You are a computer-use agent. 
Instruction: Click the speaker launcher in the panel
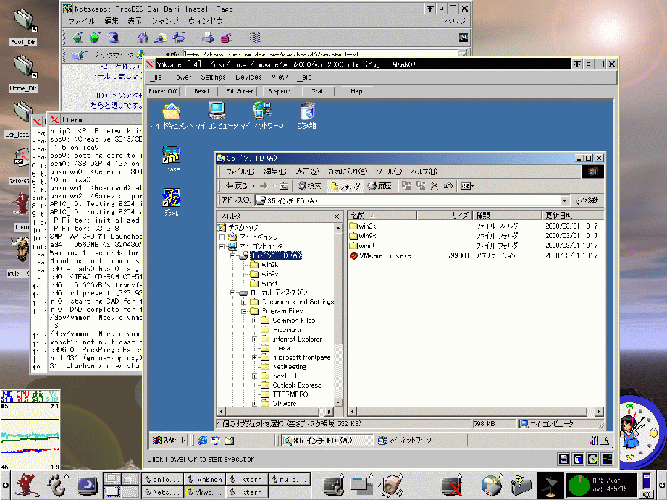click(390, 485)
